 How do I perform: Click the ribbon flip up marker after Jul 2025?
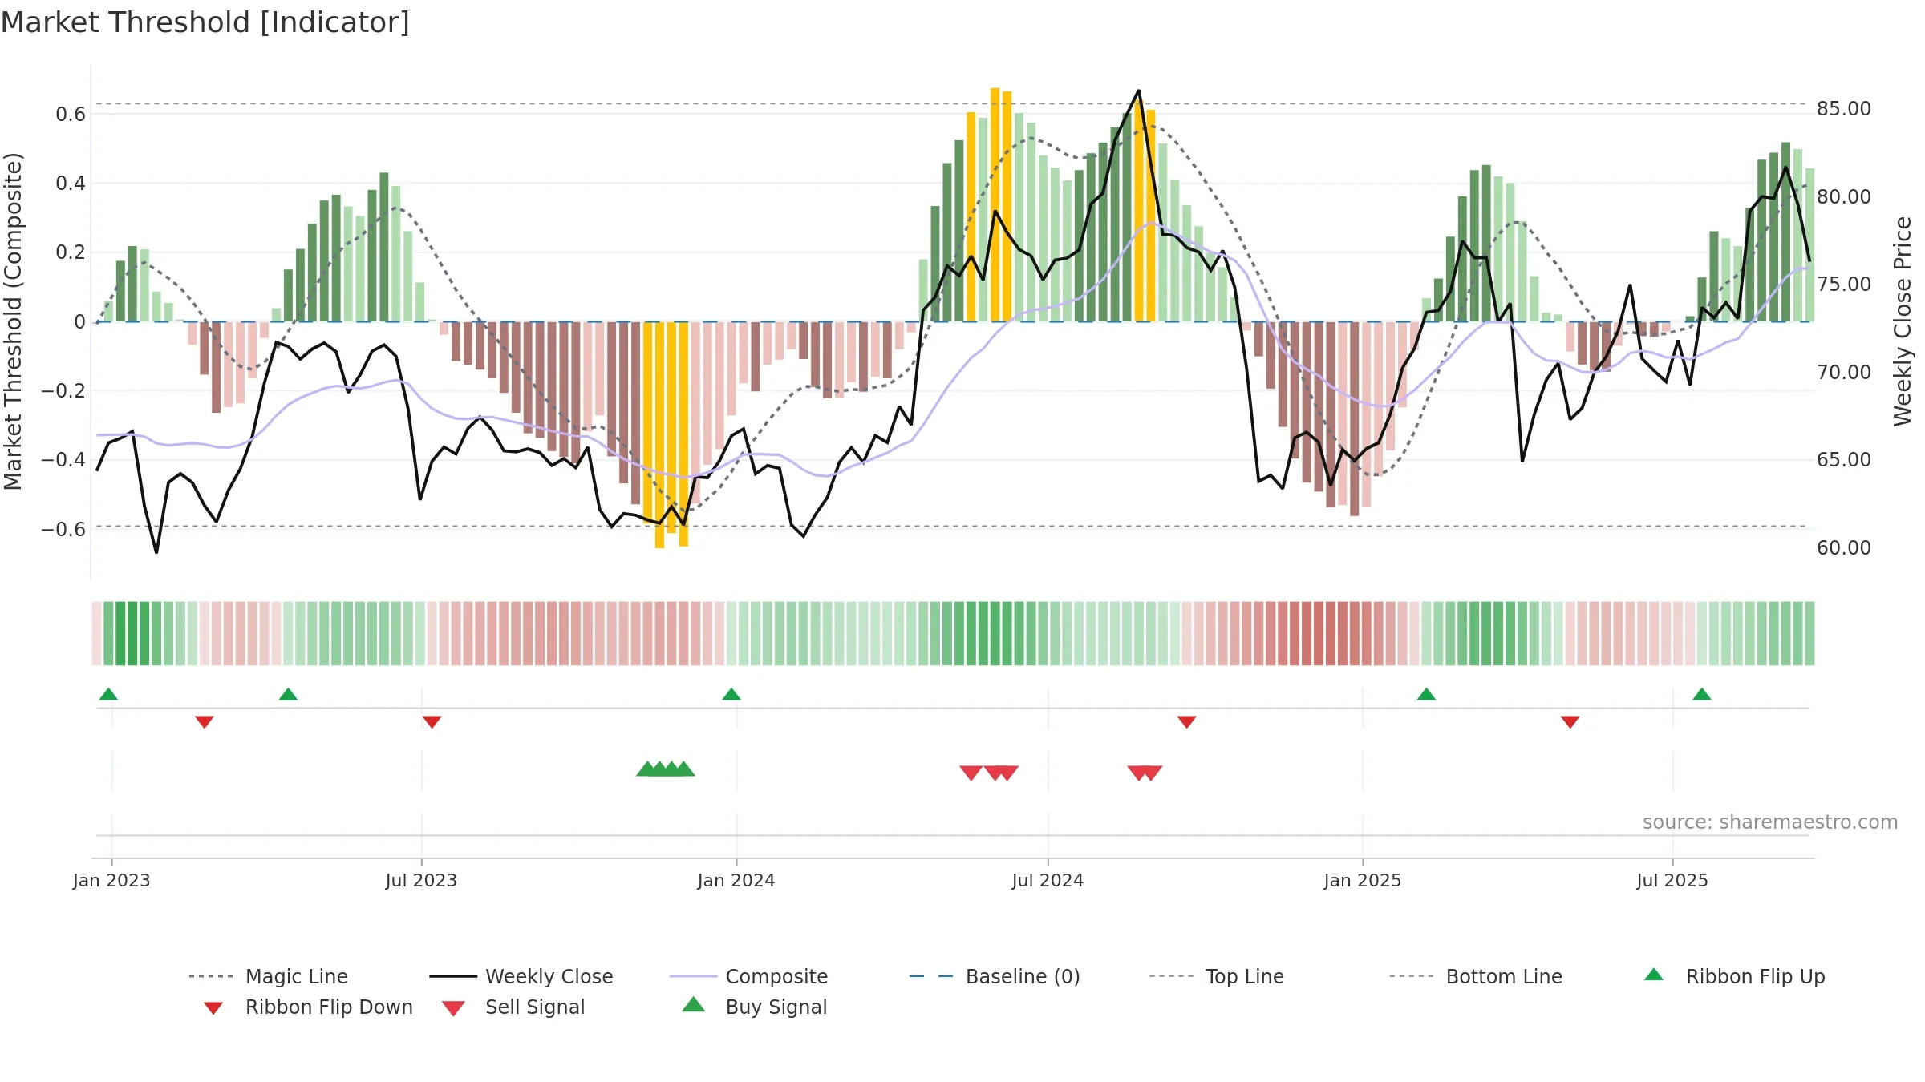coord(1702,694)
